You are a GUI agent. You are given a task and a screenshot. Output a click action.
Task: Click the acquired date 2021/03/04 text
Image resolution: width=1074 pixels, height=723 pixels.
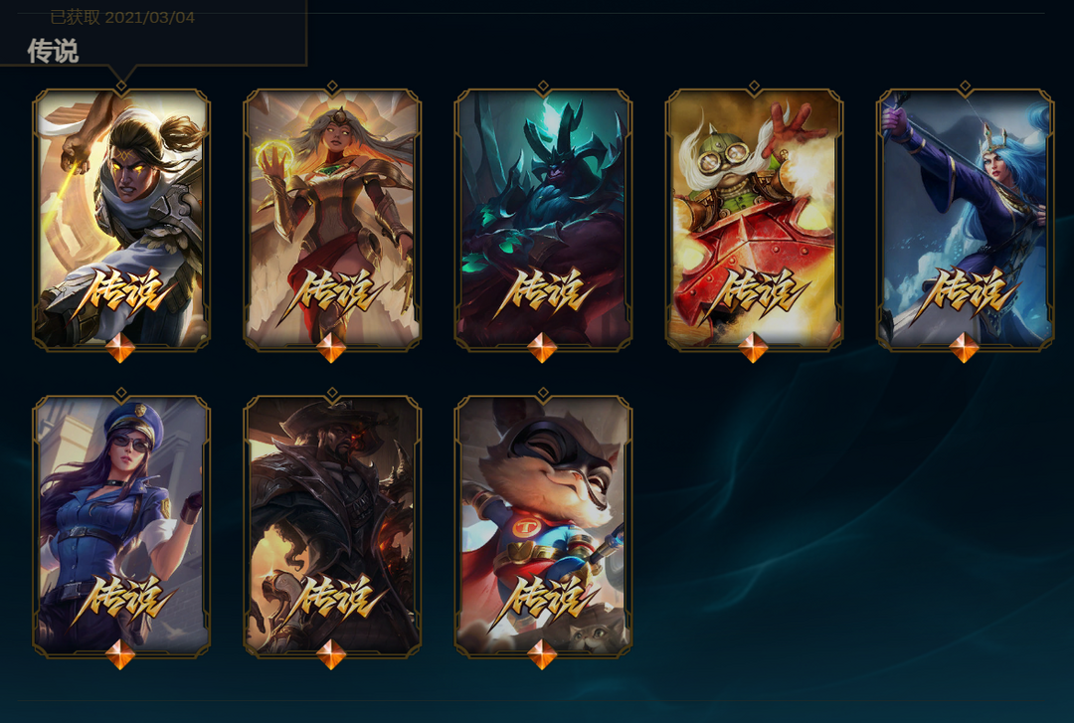tap(150, 17)
